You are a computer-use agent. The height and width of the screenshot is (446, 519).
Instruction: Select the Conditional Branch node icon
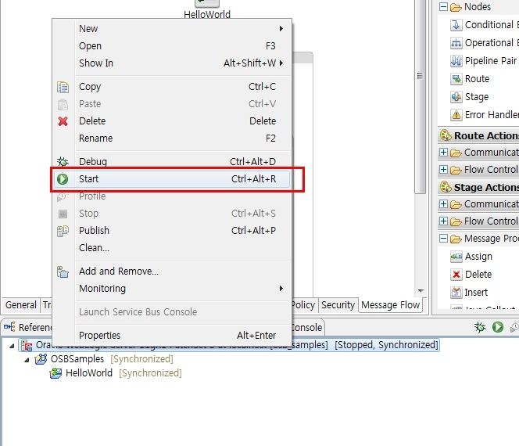click(x=456, y=25)
